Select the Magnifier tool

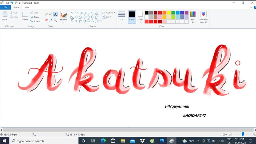click(55, 20)
